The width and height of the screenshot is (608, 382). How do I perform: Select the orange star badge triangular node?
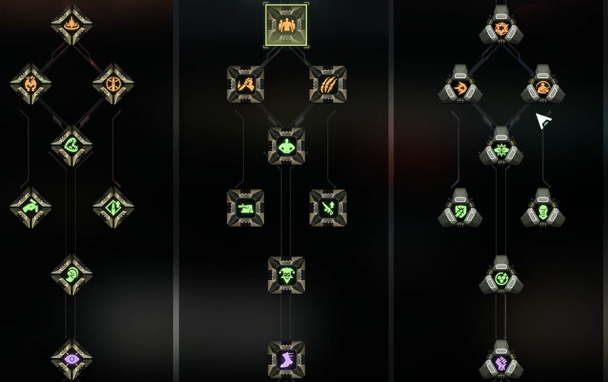(501, 26)
